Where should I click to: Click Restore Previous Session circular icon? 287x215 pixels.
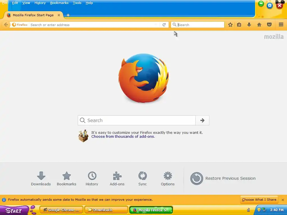pos(196,178)
